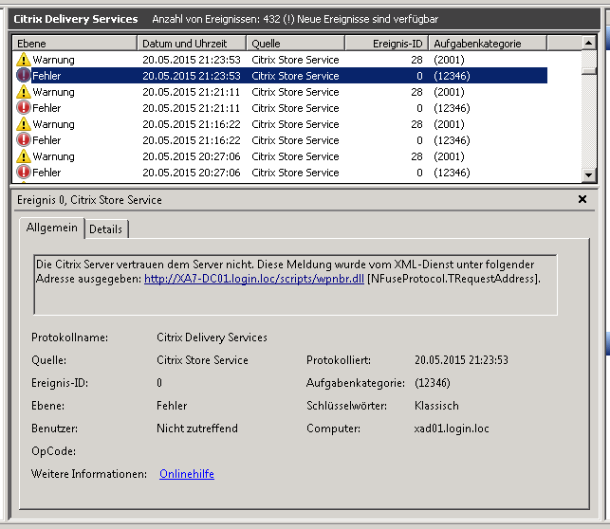Click the Protokolliert value 20.05.2015 21:23:53
The width and height of the screenshot is (610, 529).
click(461, 360)
